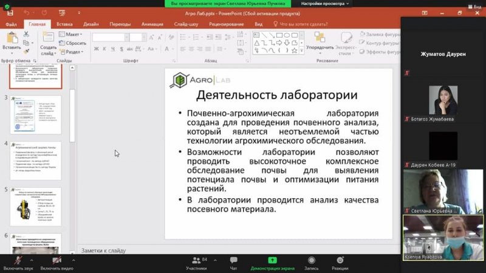Viewport: 486px width, 273px height.
Task: Select the down arrow shape in gallery
Action: point(287,43)
